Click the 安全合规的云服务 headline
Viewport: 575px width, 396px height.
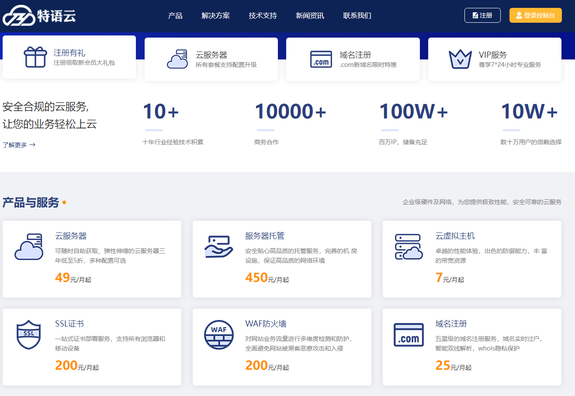click(45, 107)
